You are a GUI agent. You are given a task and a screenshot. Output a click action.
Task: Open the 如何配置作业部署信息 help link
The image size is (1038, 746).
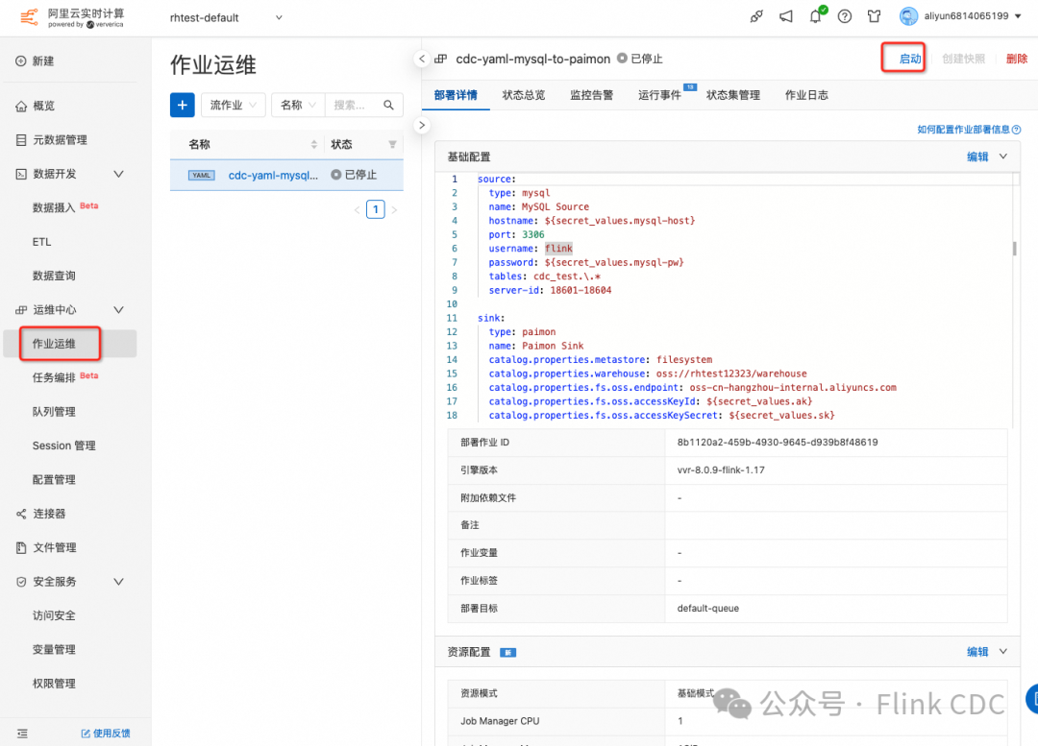963,130
